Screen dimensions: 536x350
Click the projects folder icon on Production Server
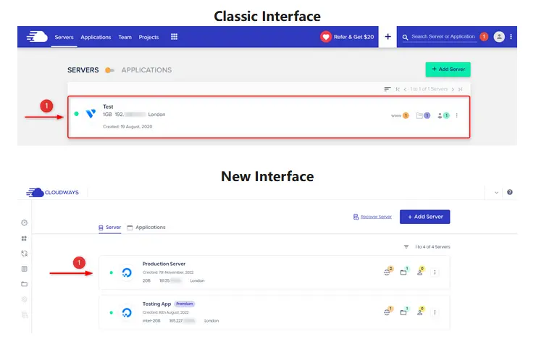click(x=404, y=272)
